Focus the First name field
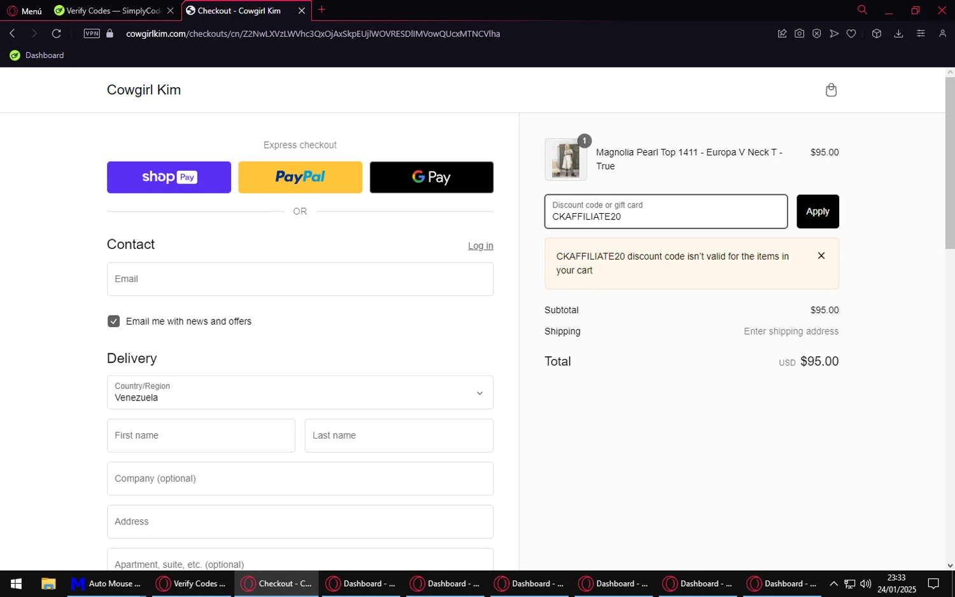 (201, 435)
